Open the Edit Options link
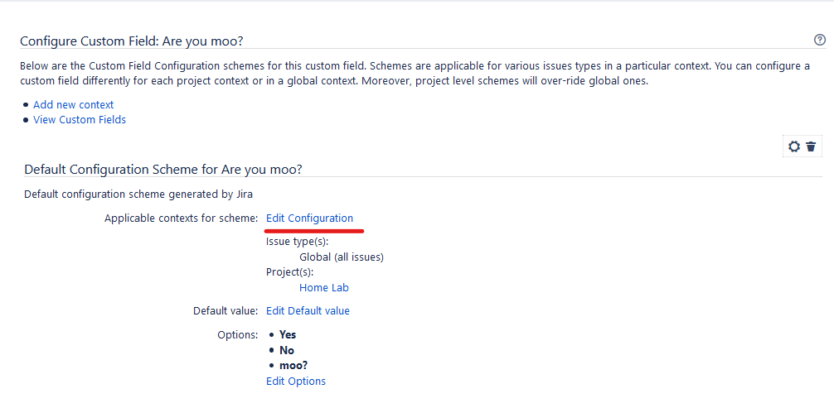Viewport: 834px width, 408px height. pyautogui.click(x=295, y=381)
